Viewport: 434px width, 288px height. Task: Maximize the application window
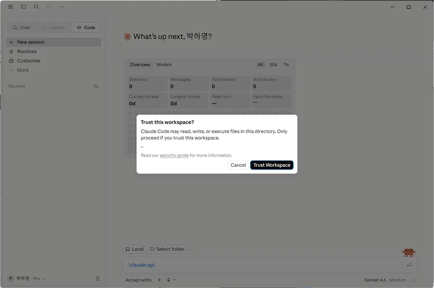point(409,7)
